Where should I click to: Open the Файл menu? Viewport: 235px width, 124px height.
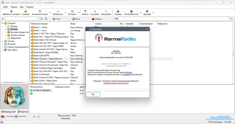pyautogui.click(x=6, y=7)
